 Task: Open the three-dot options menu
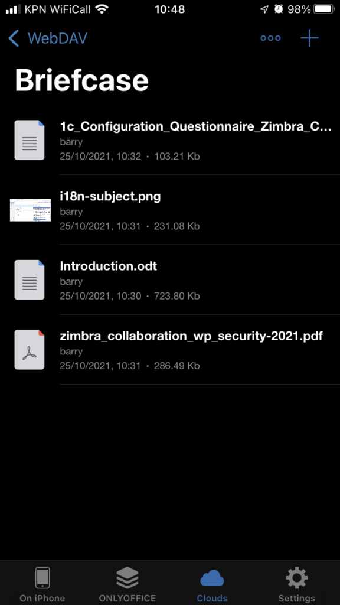click(x=270, y=38)
